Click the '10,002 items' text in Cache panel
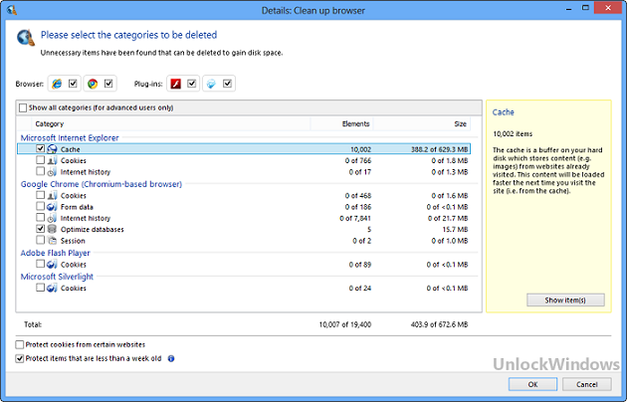The height and width of the screenshot is (402, 627). 513,134
